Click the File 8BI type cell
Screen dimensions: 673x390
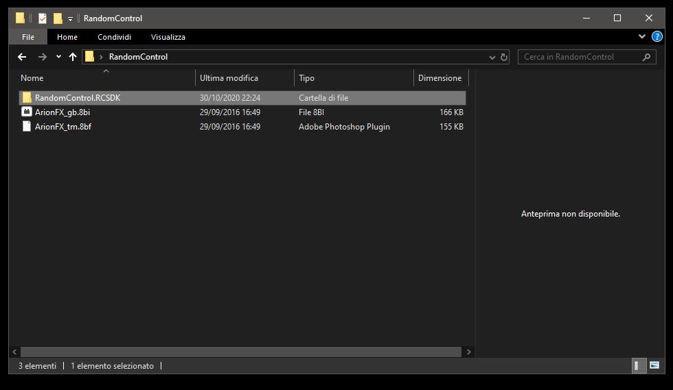(311, 112)
